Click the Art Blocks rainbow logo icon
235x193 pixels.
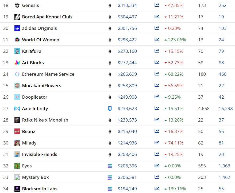[x=17, y=63]
